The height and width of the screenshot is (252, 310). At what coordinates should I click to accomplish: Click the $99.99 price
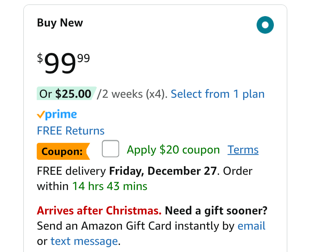[63, 63]
